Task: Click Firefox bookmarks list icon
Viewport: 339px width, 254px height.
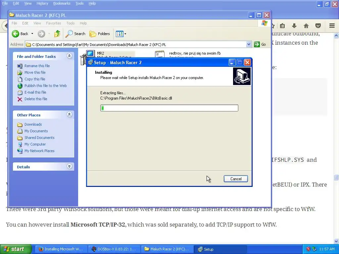Action: pyautogui.click(x=282, y=26)
